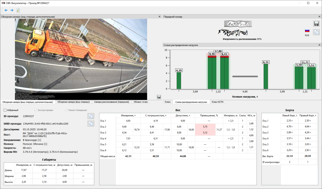Close the Схема распределения нагрузок panel

point(319,45)
